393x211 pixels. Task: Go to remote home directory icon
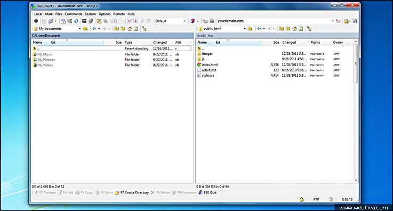click(294, 29)
